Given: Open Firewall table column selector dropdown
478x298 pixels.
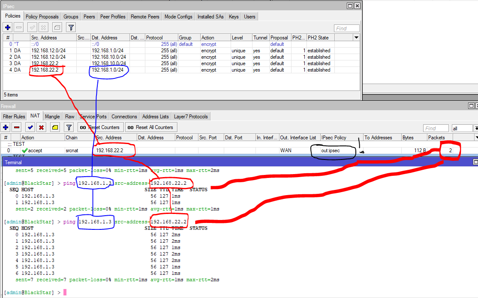Looking at the screenshot, I should (476, 138).
